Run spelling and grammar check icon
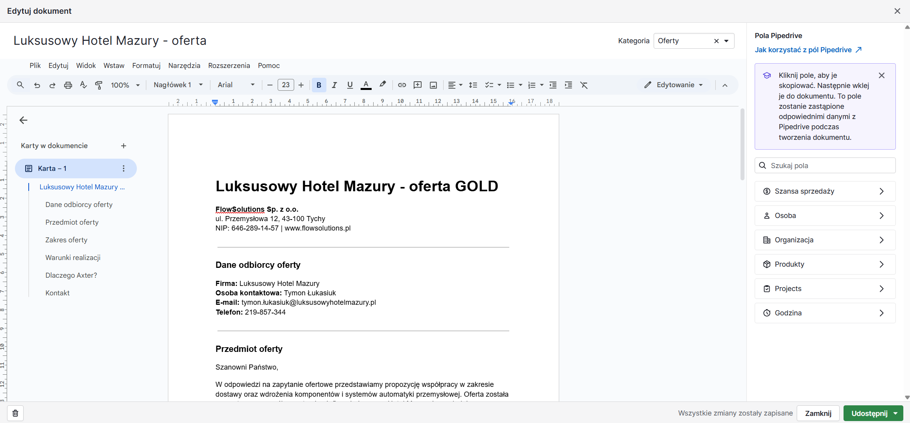The height and width of the screenshot is (423, 910). point(83,85)
